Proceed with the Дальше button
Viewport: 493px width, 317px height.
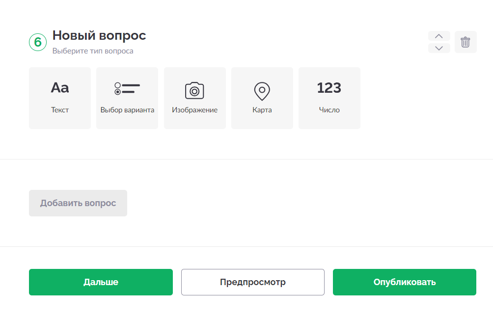pyautogui.click(x=101, y=282)
